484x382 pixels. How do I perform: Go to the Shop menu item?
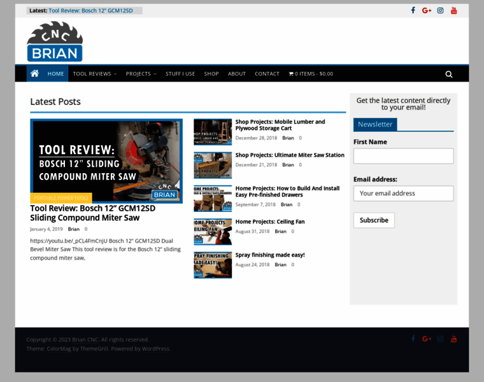pyautogui.click(x=211, y=74)
